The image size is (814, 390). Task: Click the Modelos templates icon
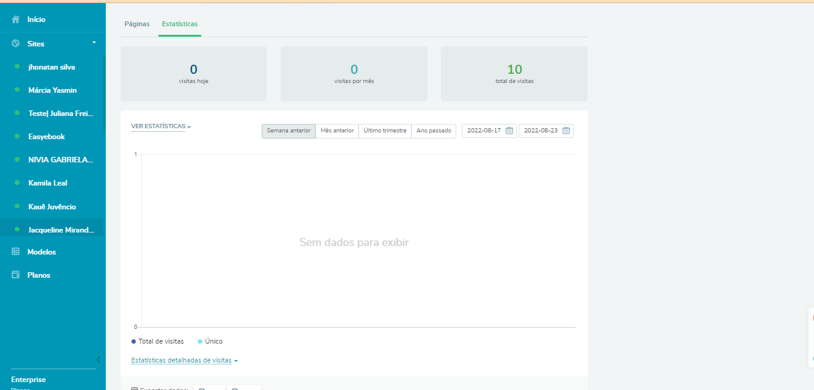pos(16,251)
